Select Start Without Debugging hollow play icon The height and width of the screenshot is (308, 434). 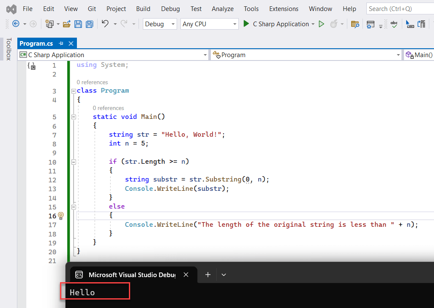coord(321,24)
